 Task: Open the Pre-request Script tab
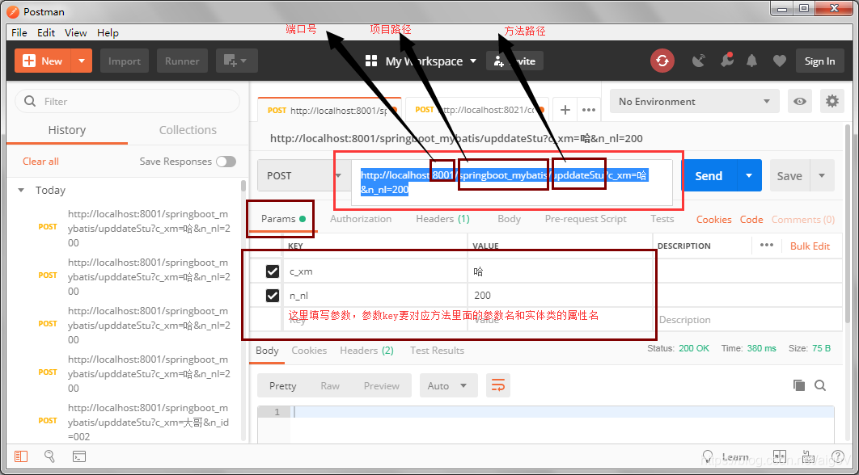[586, 219]
